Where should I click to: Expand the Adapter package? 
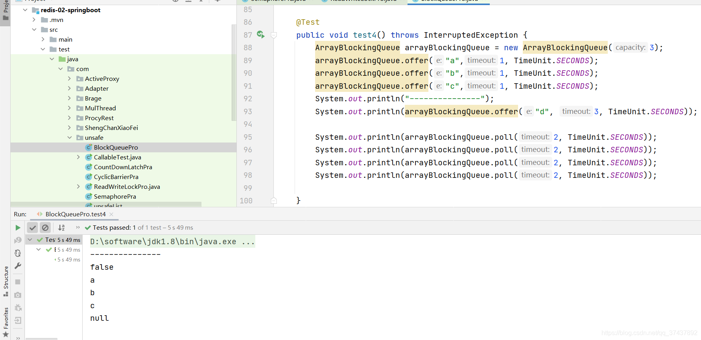(70, 88)
